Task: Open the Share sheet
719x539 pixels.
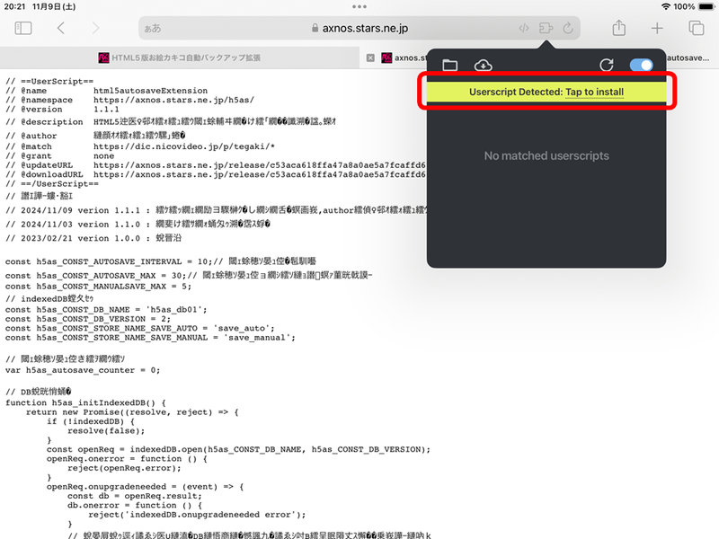Action: (x=619, y=28)
